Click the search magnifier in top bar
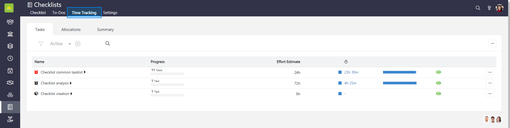Image resolution: width=510 pixels, height=128 pixels. (x=478, y=8)
